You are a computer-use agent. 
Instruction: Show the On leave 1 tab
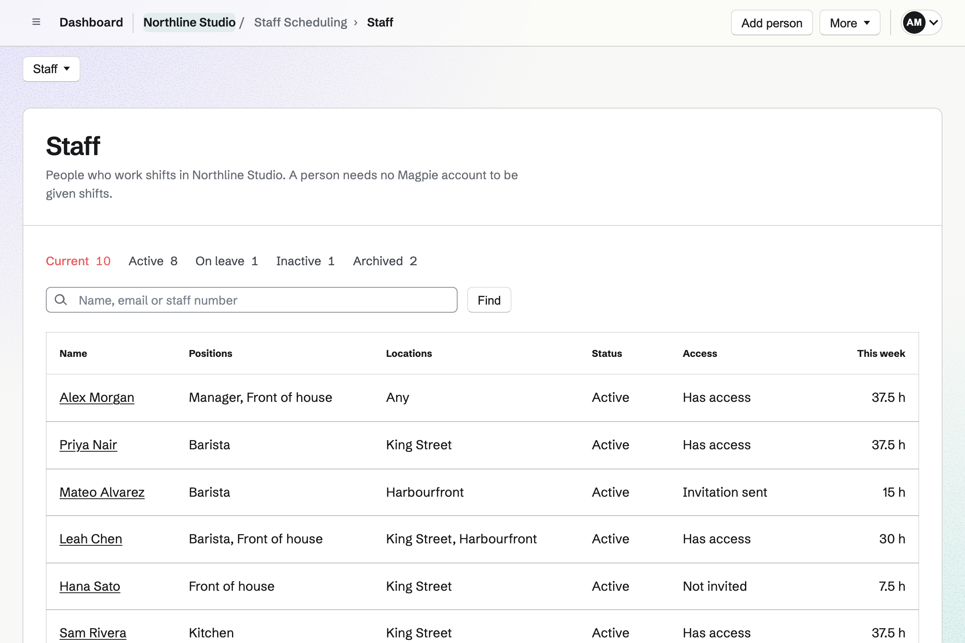click(226, 261)
